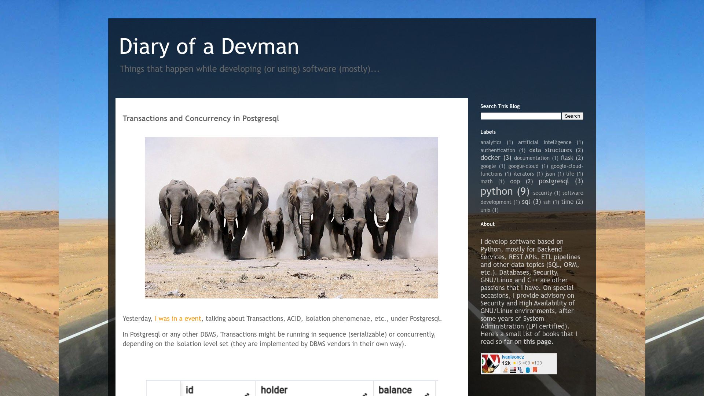Filter posts by the analytics label
Image resolution: width=704 pixels, height=396 pixels.
491,142
